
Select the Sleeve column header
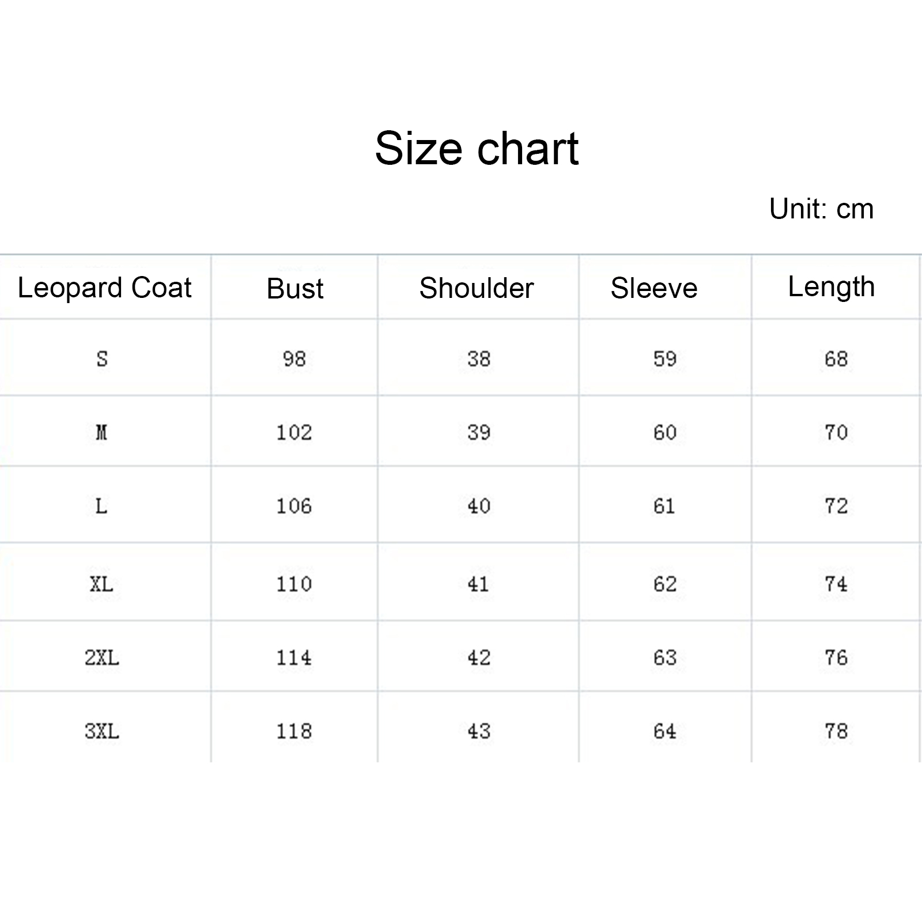(x=654, y=288)
